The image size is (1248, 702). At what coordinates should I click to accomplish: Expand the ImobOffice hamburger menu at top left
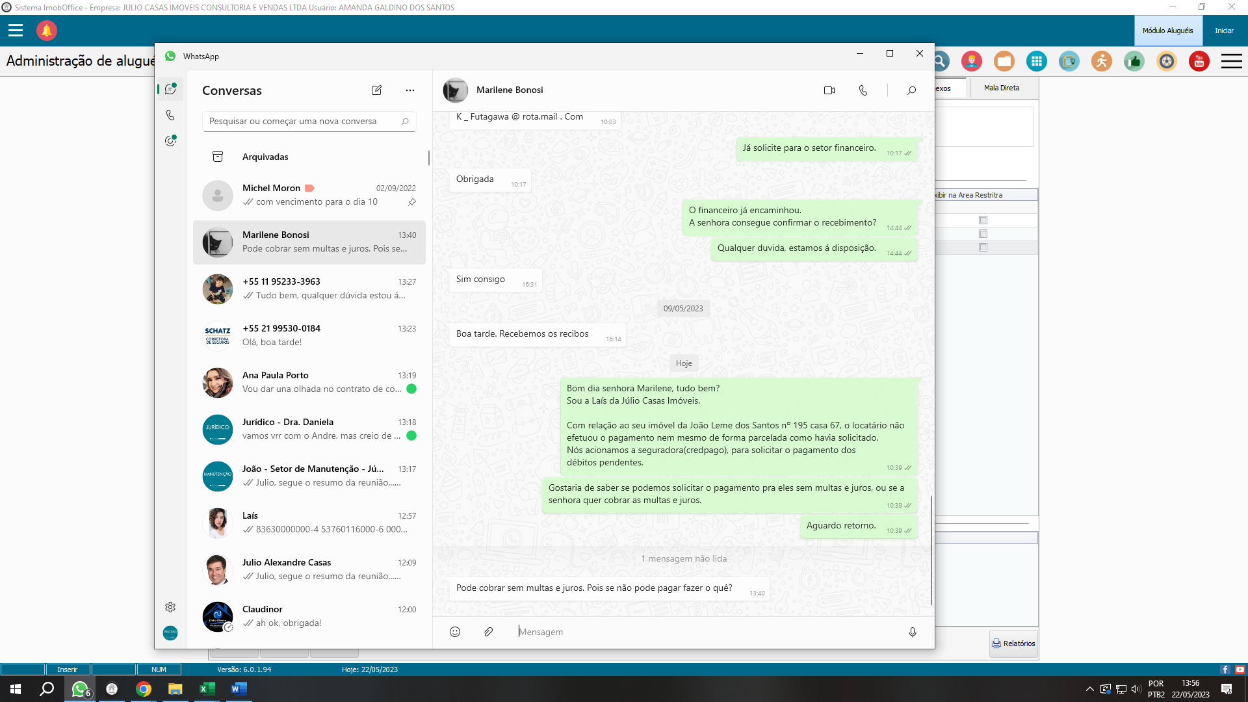[x=16, y=31]
